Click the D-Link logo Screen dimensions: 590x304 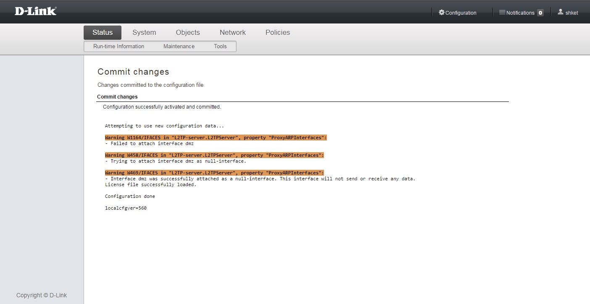[35, 11]
